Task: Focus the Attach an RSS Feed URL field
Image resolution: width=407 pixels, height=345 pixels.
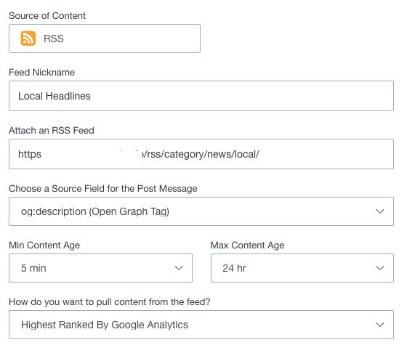Action: (x=201, y=154)
